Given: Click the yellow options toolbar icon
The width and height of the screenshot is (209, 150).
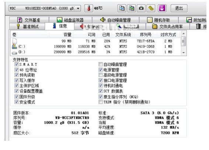Looking at the screenshot, I should pyautogui.click(x=151, y=8).
